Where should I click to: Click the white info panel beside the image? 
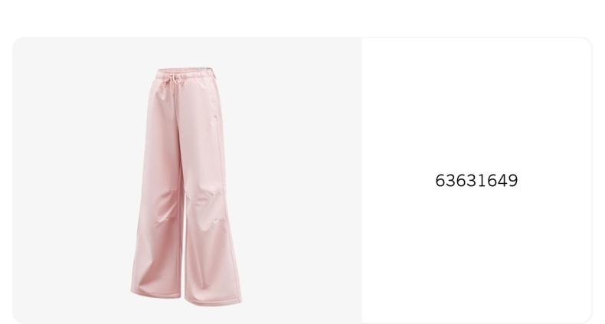[x=477, y=181]
